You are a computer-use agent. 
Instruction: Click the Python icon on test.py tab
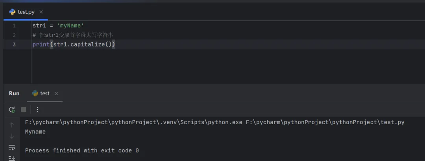(12, 12)
